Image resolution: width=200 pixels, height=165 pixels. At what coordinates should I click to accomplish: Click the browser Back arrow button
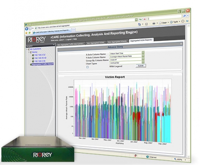(x=27, y=29)
